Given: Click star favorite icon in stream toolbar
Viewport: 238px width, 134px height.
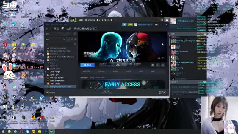Looking at the screenshot, I should 103,20.
